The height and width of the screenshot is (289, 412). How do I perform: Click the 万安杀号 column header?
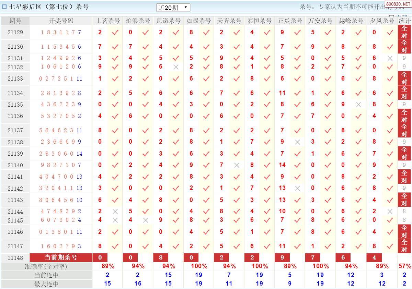tap(320, 21)
